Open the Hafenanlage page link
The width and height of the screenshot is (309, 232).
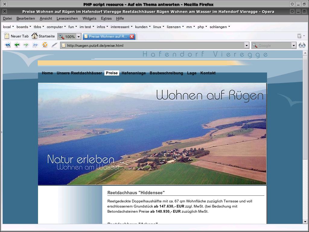[133, 73]
